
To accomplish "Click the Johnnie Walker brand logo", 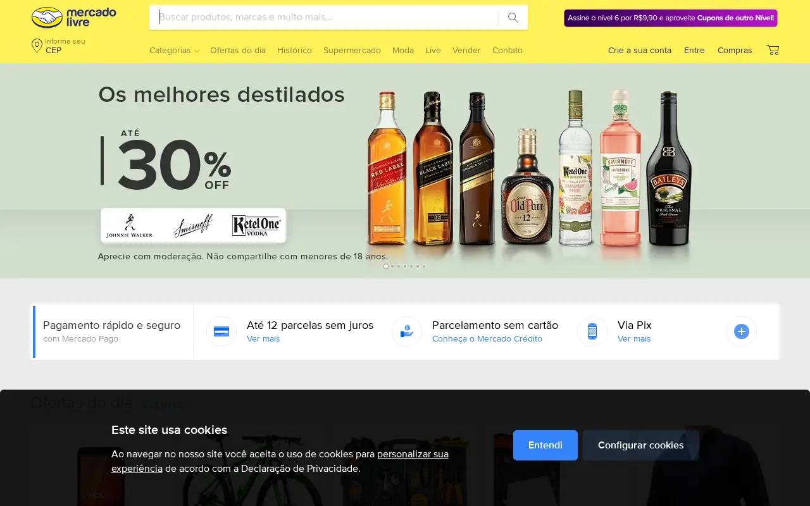I will coord(130,226).
